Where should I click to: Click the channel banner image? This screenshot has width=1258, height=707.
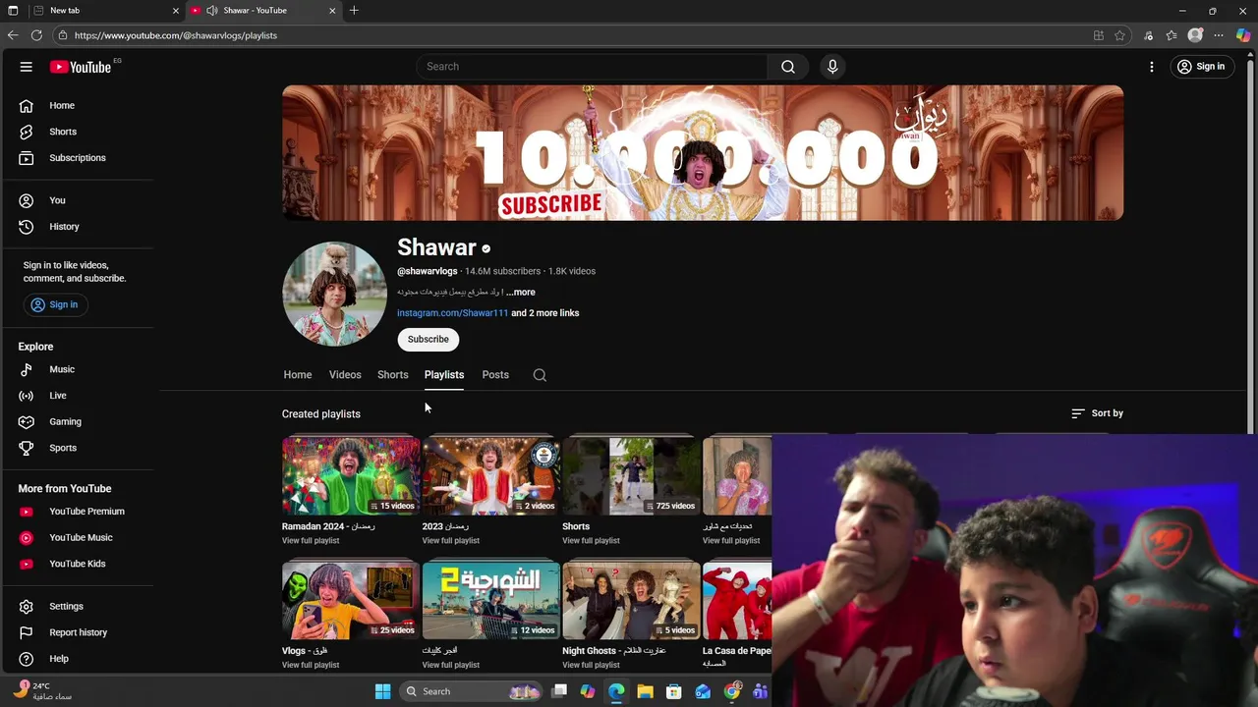pyautogui.click(x=703, y=152)
